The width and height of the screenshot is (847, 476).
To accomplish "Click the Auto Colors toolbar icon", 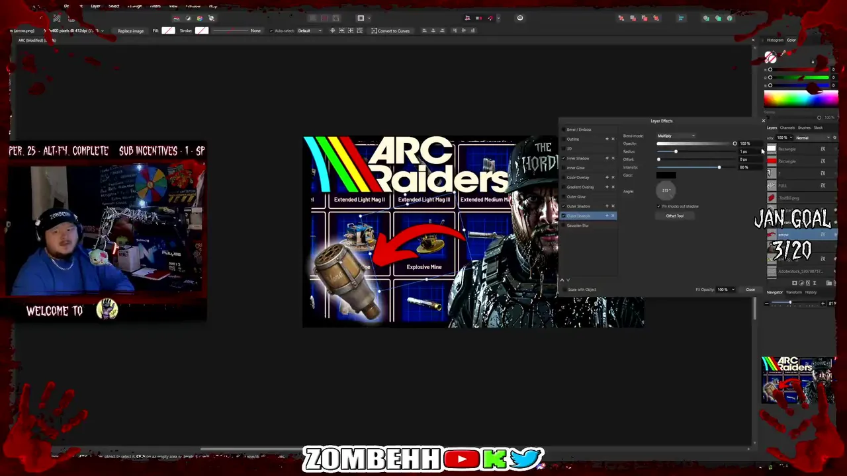I will click(199, 18).
